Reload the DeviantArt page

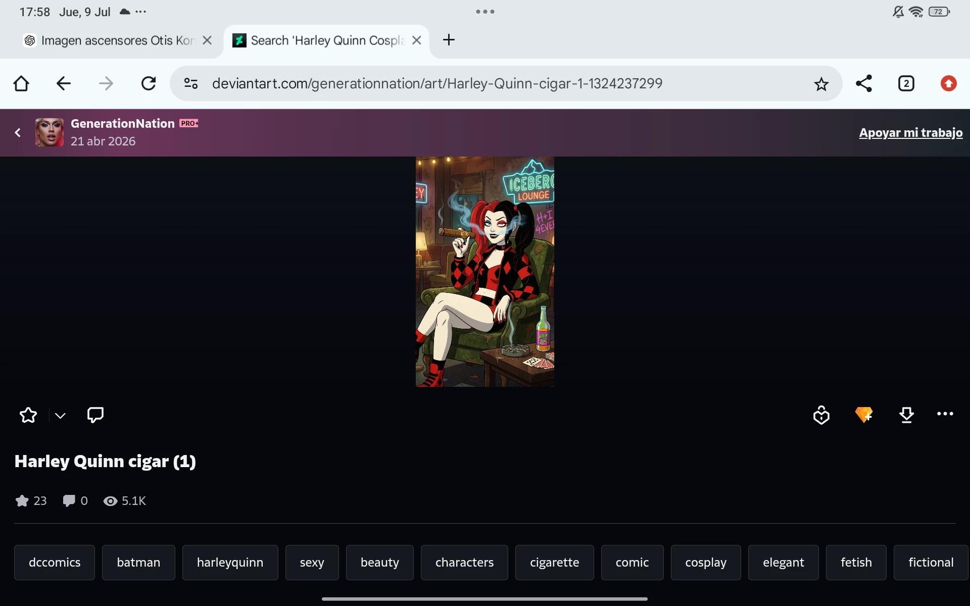(x=149, y=83)
